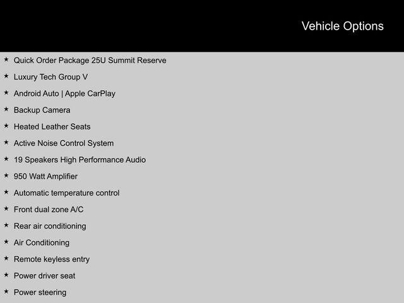Screen dimensions: 404x303
Task: Click the Quick Order Package 25U Summit Reserve text
Action: click(90, 61)
